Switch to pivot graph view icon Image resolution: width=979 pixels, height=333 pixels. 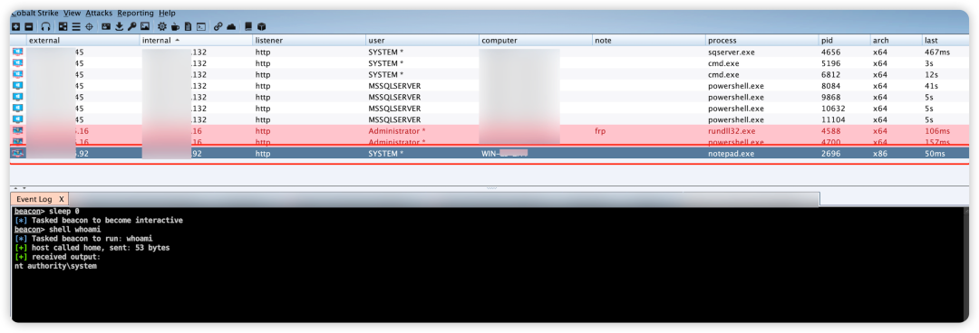[x=63, y=26]
